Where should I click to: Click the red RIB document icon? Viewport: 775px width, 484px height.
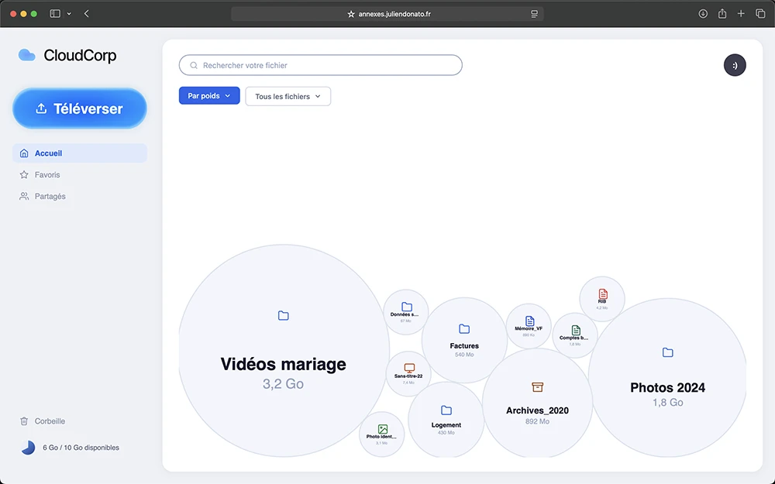(x=602, y=295)
